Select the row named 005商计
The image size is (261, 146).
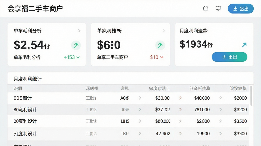click(x=128, y=98)
